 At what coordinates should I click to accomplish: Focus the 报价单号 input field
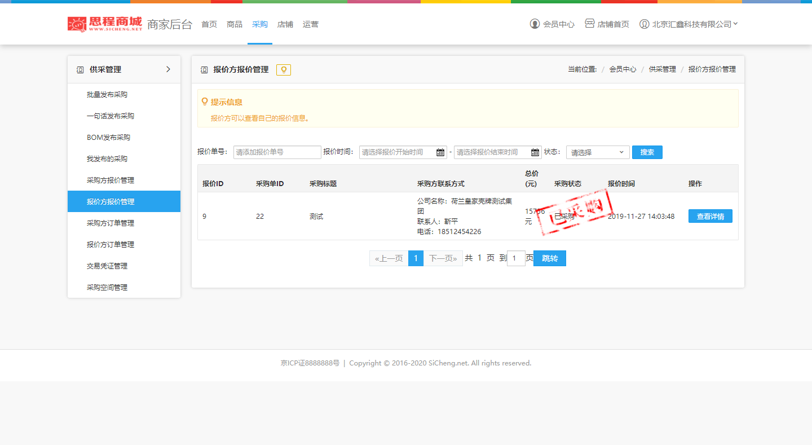click(277, 152)
